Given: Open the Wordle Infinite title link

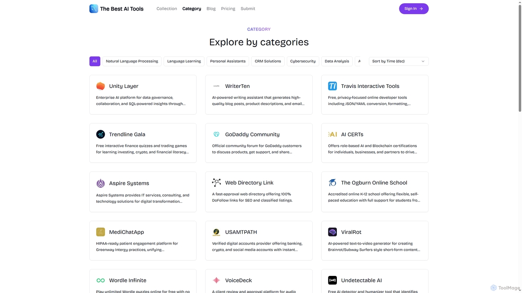Looking at the screenshot, I should [128, 280].
